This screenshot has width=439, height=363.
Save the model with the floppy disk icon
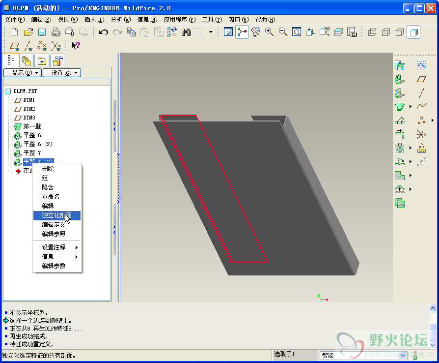[x=42, y=32]
